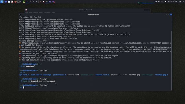Viewport: 185px width, 104px height.
Task: Switch to workspace 1
Action: [27, 2]
